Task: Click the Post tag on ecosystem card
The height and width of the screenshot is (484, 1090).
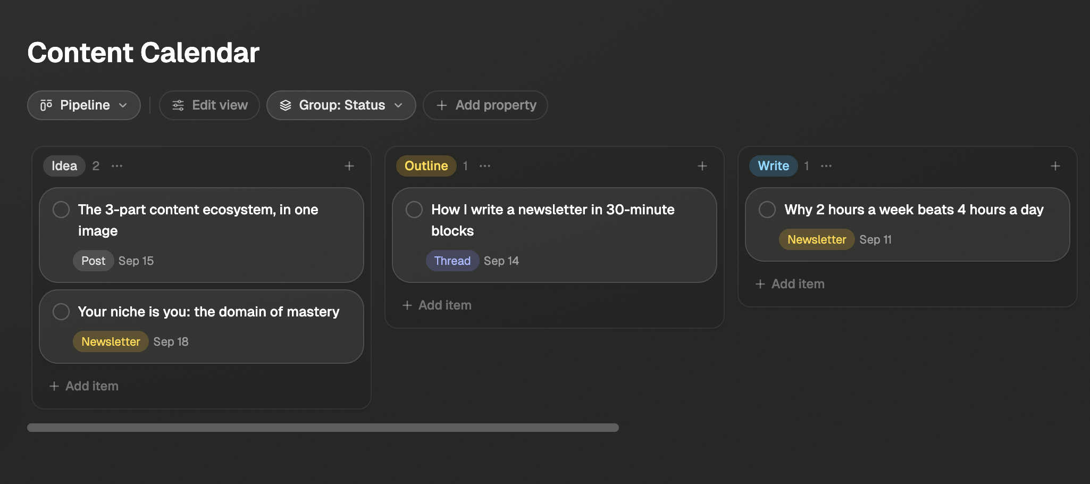Action: [94, 261]
